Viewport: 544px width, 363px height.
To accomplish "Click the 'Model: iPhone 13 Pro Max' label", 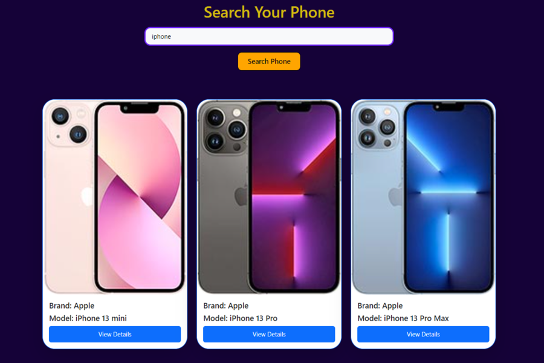I will (403, 318).
